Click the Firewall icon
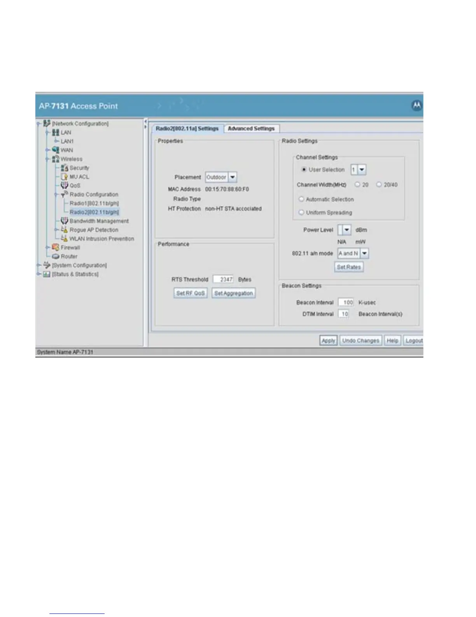The height and width of the screenshot is (617, 476). [56, 247]
